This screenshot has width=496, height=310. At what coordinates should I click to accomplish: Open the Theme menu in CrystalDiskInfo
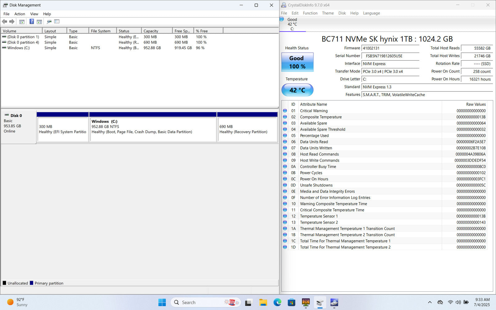(328, 13)
